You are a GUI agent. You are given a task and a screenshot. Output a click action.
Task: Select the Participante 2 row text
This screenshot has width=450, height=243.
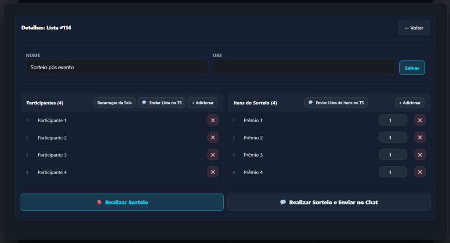tap(52, 138)
